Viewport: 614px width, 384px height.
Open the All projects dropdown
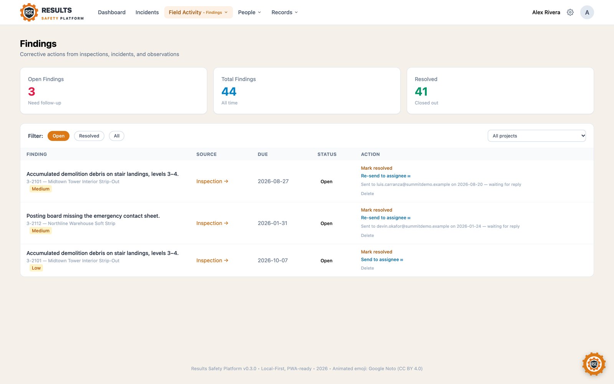(536, 136)
